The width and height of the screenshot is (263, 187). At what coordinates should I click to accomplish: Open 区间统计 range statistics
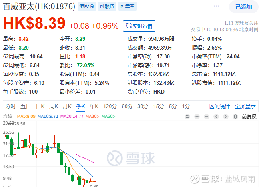pyautogui.click(x=219, y=106)
